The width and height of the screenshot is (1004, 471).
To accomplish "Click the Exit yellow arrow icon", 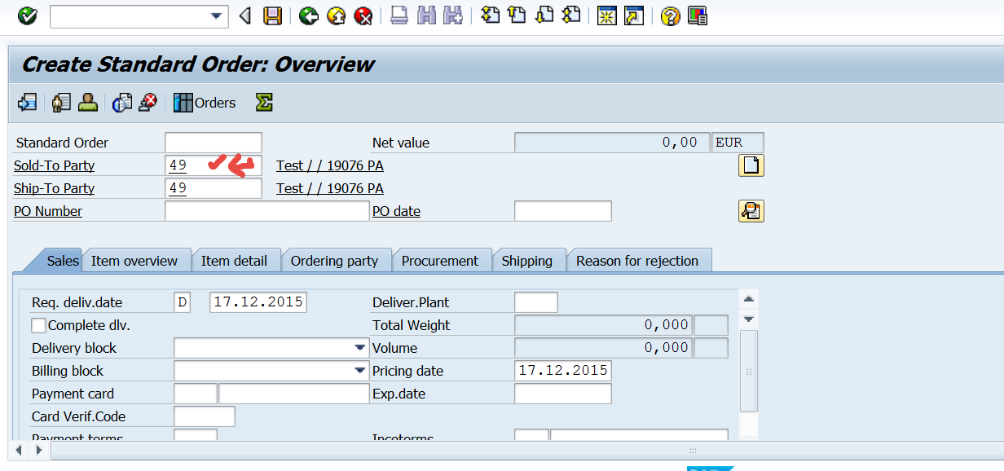I will [336, 15].
